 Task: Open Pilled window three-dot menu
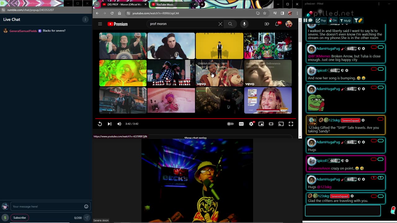(379, 4)
